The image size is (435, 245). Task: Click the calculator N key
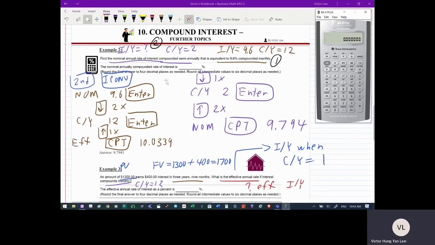(x=327, y=69)
